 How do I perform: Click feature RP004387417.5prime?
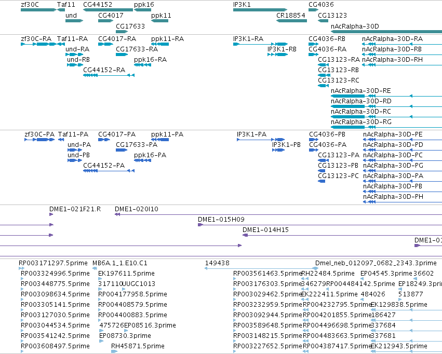tap(305, 351)
